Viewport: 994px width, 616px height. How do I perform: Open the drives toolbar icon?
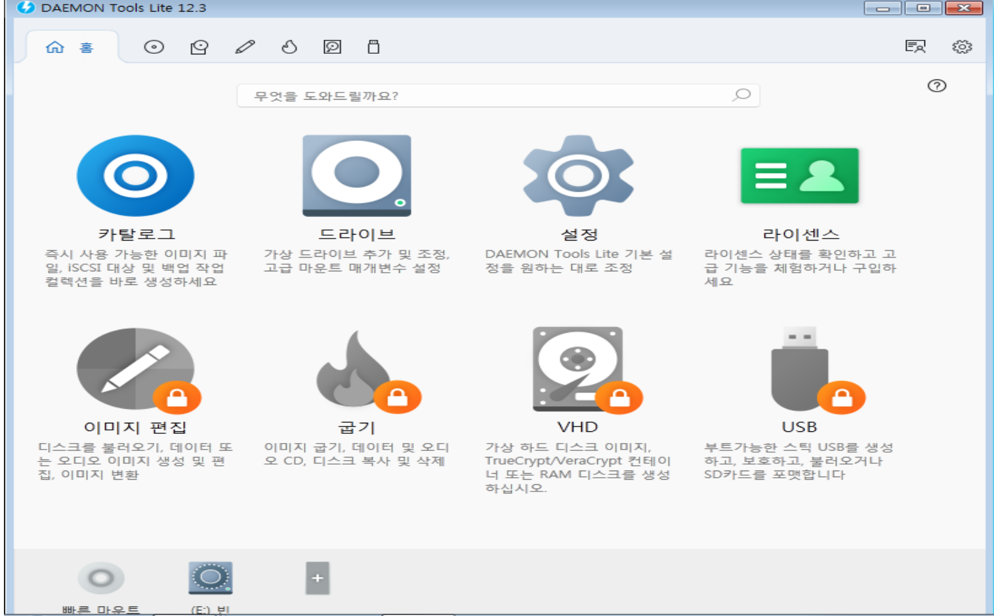pyautogui.click(x=199, y=47)
